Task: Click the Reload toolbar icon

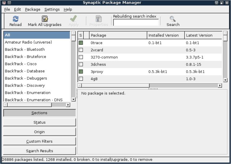Action: [15, 19]
